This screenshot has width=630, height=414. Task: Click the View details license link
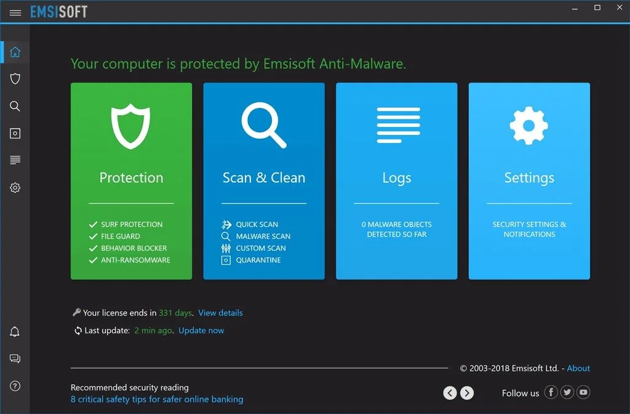pos(220,313)
